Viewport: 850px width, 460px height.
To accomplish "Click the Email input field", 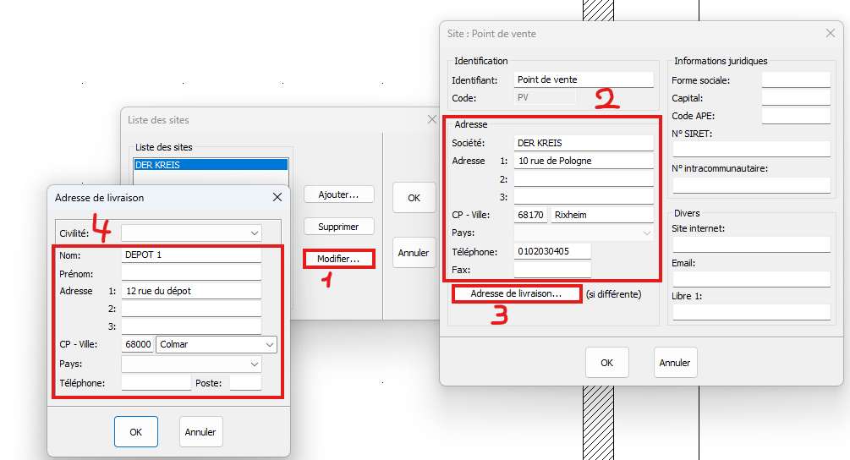I will (x=750, y=278).
